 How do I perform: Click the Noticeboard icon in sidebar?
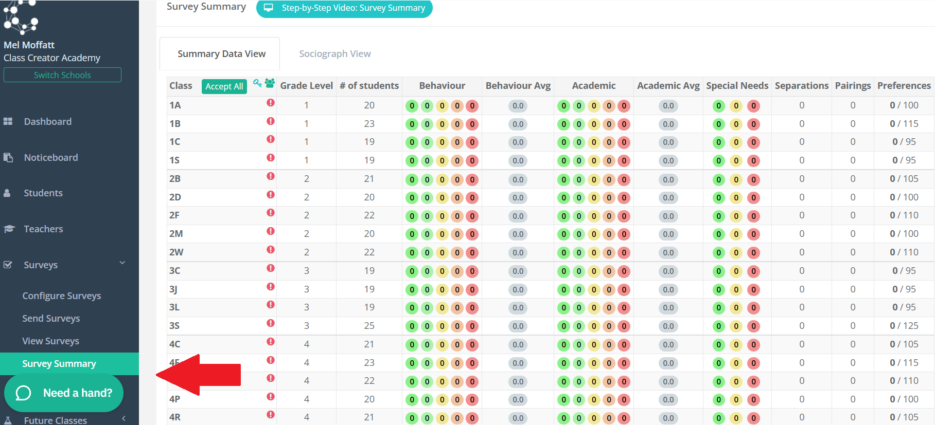8,157
